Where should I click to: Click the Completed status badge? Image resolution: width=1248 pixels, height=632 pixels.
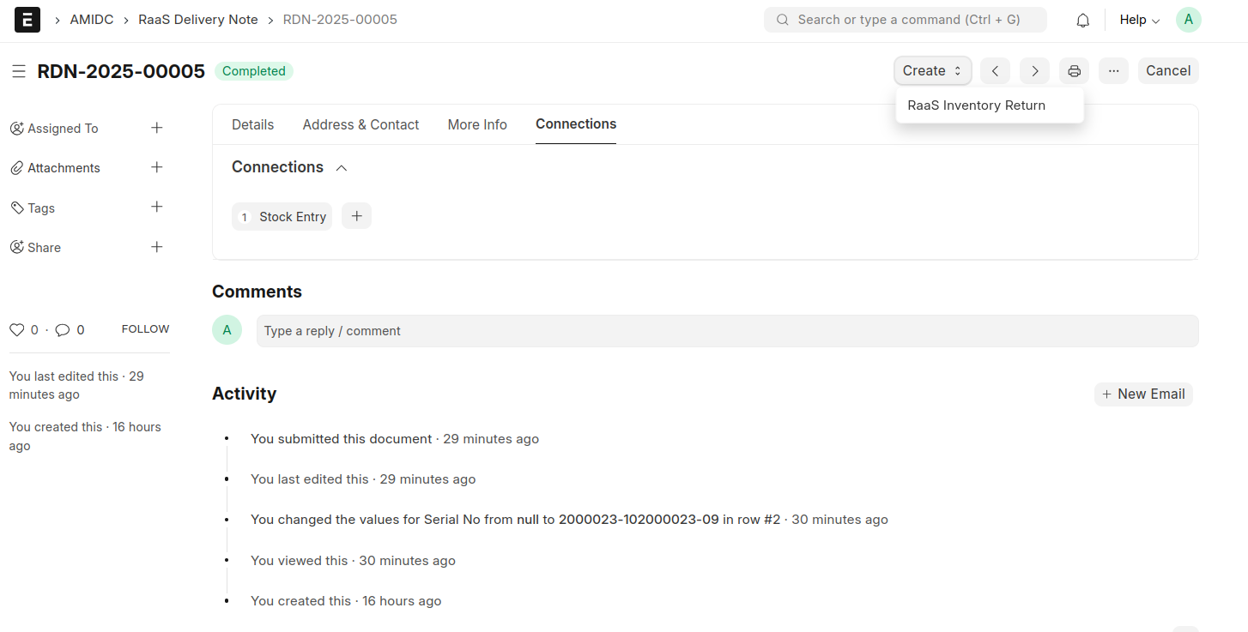253,71
